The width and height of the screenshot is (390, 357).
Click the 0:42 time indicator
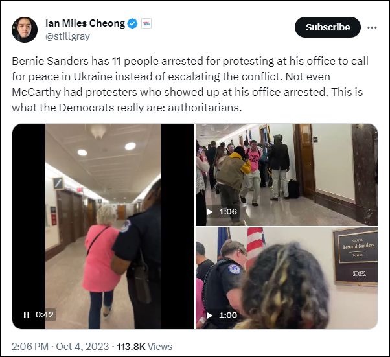tap(45, 315)
